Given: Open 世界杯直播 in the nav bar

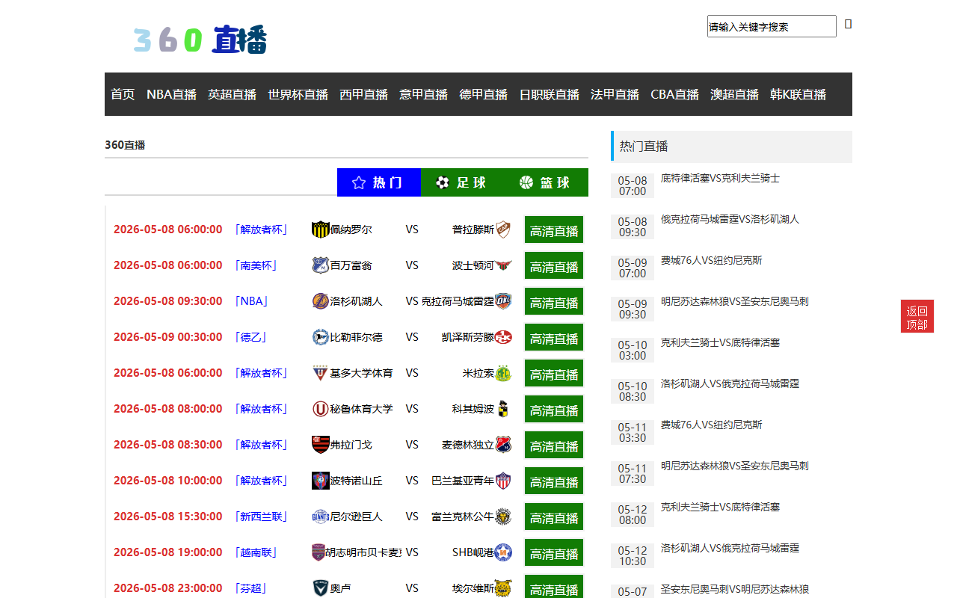Looking at the screenshot, I should tap(298, 94).
